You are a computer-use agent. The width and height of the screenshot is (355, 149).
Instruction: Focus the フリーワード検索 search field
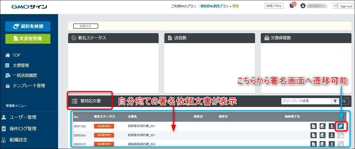click(306, 101)
